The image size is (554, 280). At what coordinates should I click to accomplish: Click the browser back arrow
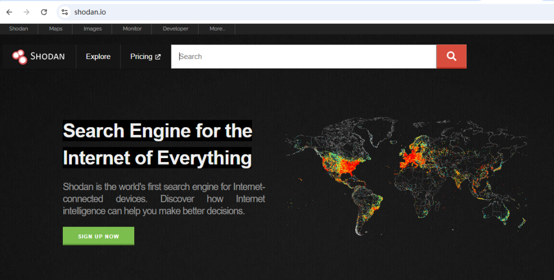(x=9, y=12)
